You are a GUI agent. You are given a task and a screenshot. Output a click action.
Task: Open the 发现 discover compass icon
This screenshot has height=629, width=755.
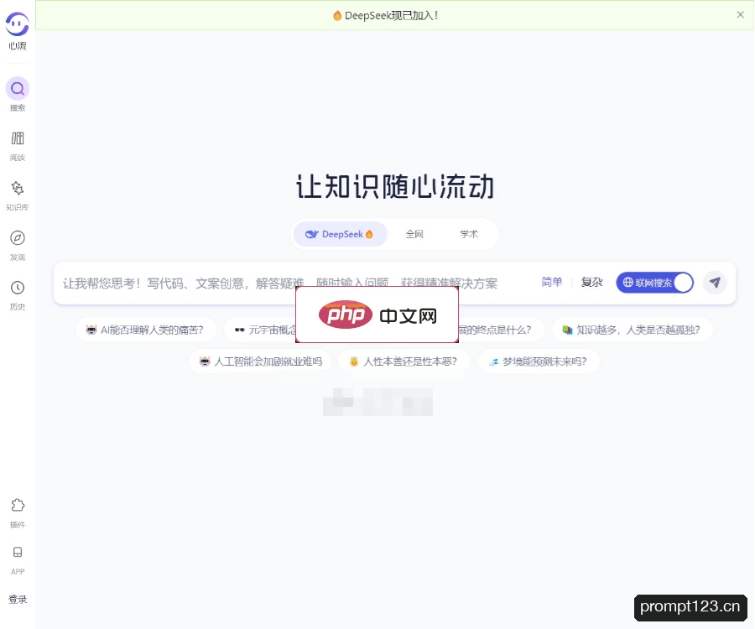pos(18,237)
